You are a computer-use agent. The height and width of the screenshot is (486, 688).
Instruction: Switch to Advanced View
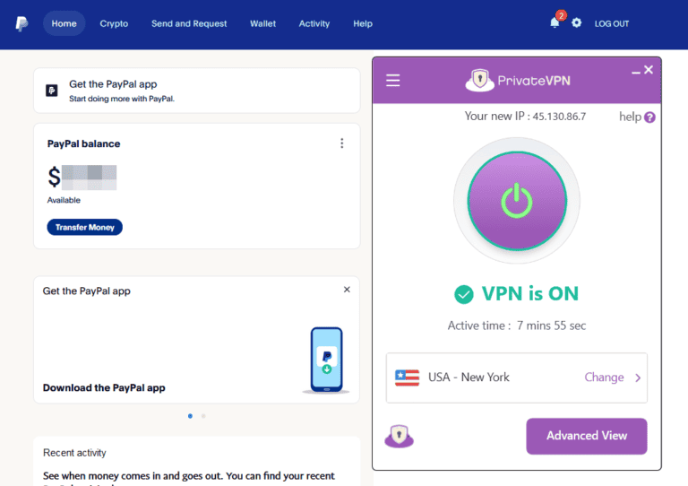586,436
